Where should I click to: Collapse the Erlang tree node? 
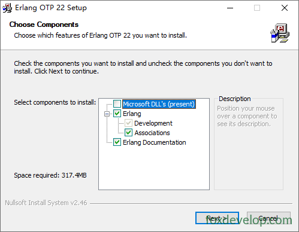coord(107,114)
